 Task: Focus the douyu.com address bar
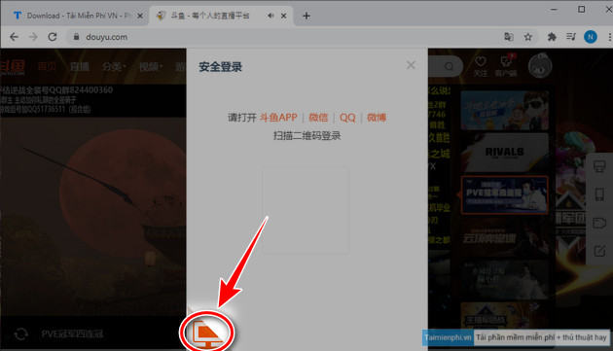coord(281,37)
